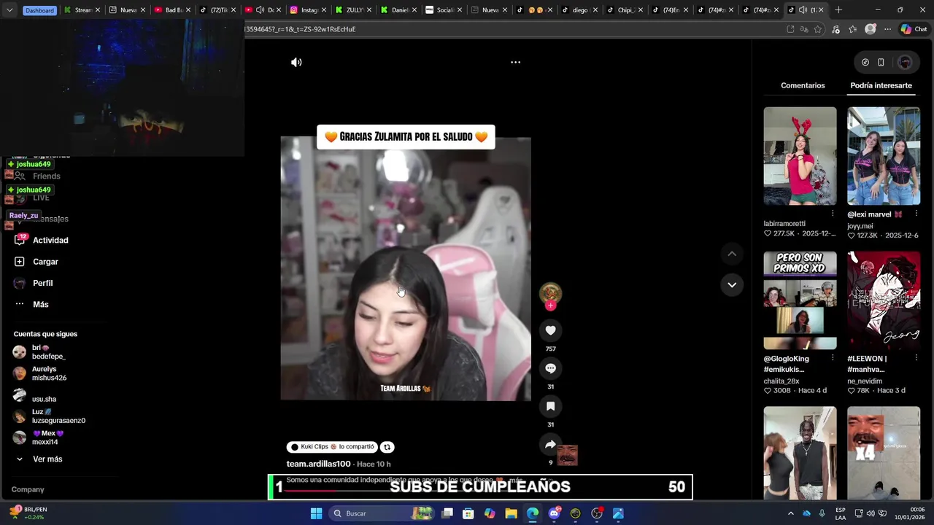Favorite this page with the star icon

coord(818,29)
